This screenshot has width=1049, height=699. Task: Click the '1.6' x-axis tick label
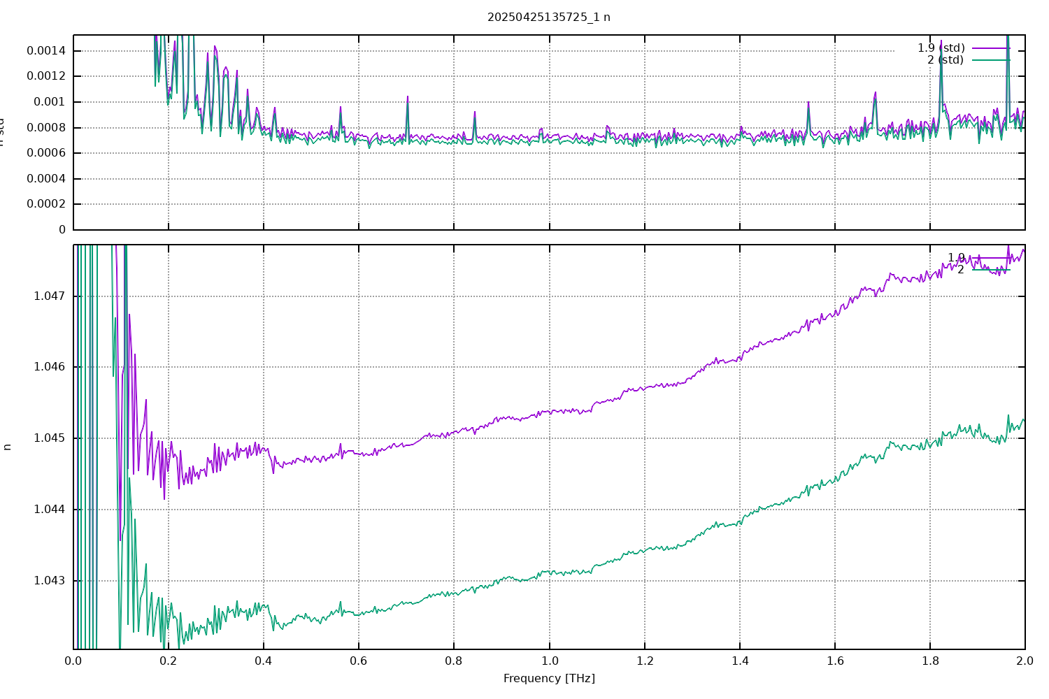(x=834, y=661)
